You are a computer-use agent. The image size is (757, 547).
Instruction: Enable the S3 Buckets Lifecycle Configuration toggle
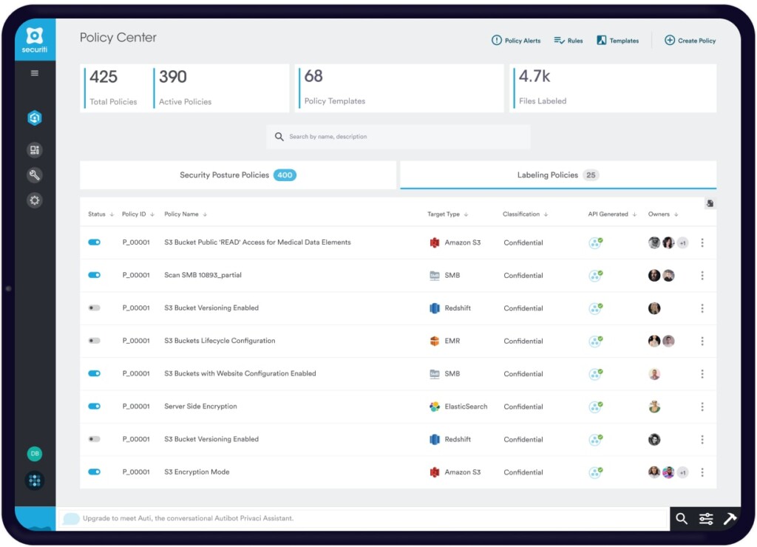[94, 340]
